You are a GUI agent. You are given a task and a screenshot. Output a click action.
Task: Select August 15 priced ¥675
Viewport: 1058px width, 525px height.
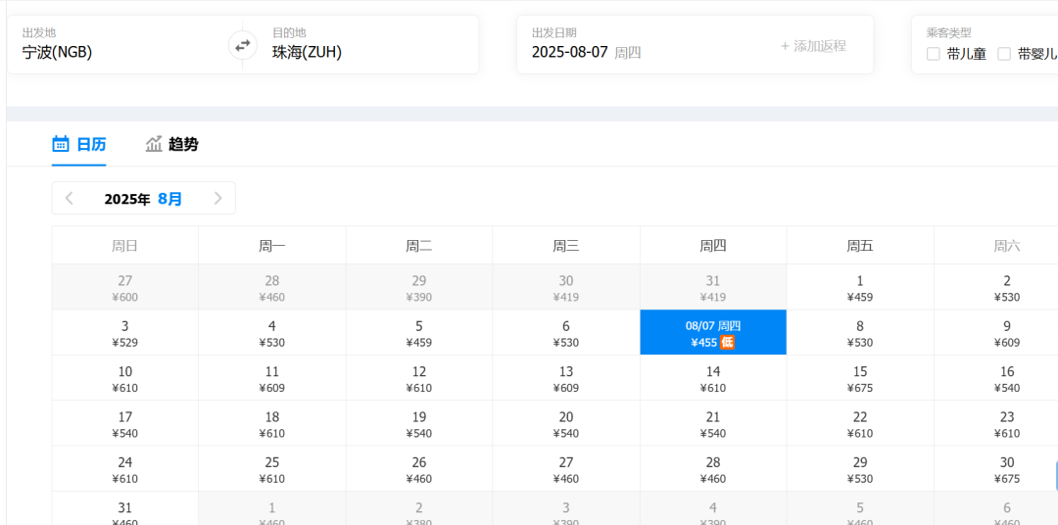(860, 378)
